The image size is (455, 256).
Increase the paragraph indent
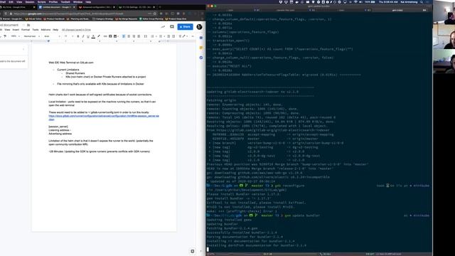pyautogui.click(x=173, y=36)
